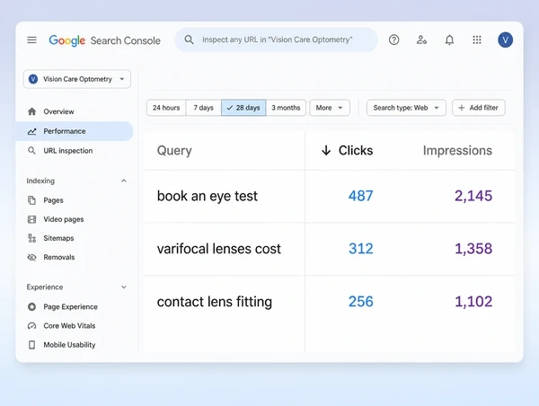Toggle the Experience section chevron
539x406 pixels.
(x=124, y=287)
